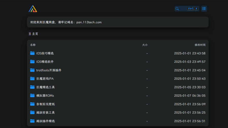This screenshot has width=228, height=128.
Task: Open the 模拟器ROMs folder
Action: (x=45, y=96)
